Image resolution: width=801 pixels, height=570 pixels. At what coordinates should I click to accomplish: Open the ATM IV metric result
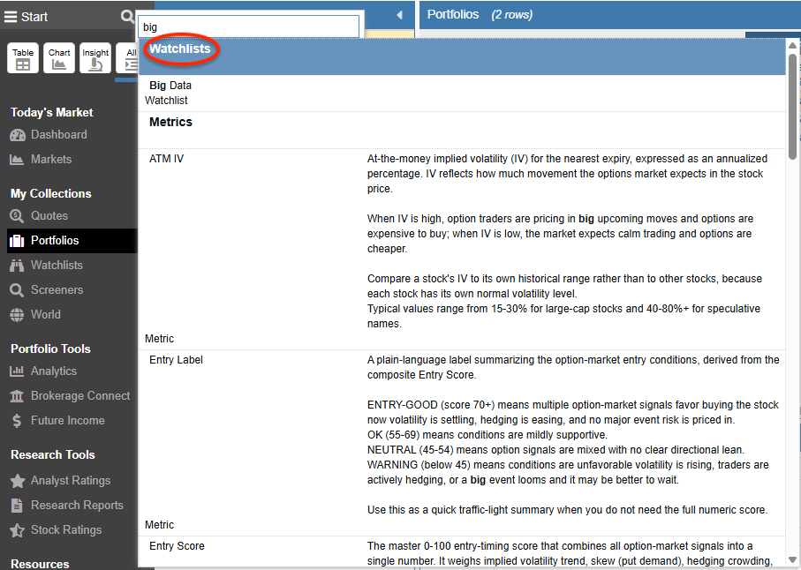462,249
